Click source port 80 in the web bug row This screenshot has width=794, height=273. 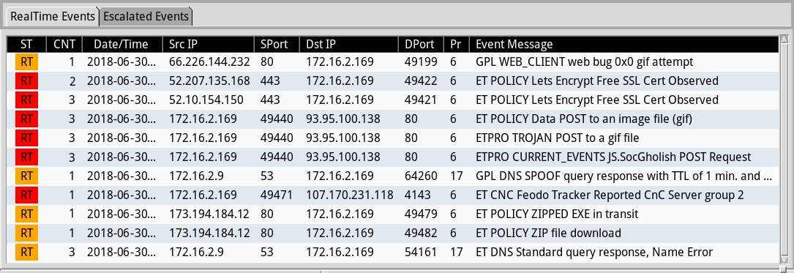267,61
